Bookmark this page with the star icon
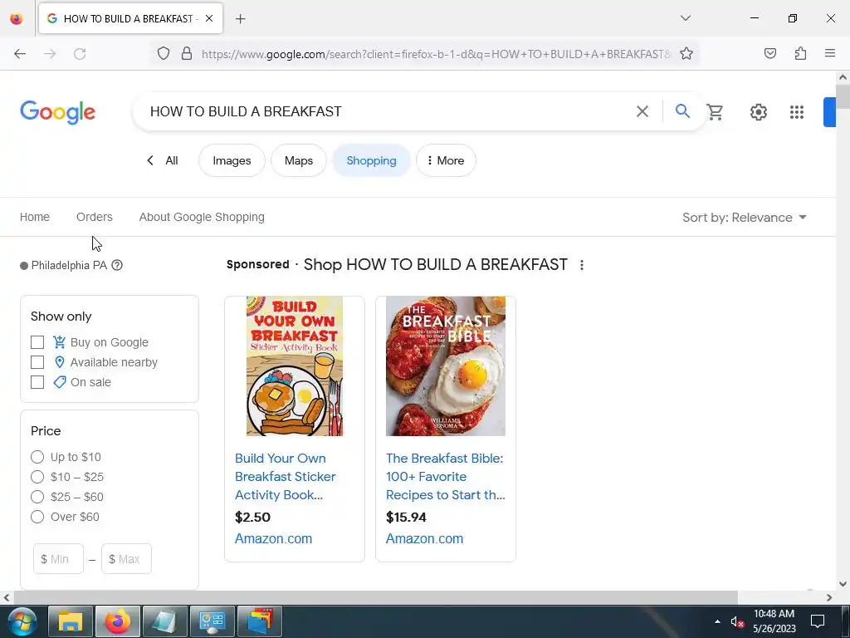The image size is (850, 638). pos(686,53)
